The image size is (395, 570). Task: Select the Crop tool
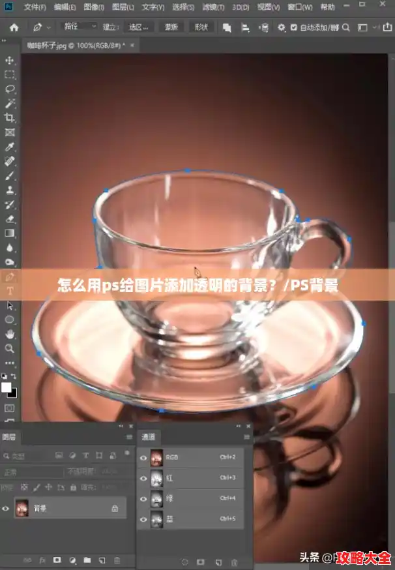(10, 118)
